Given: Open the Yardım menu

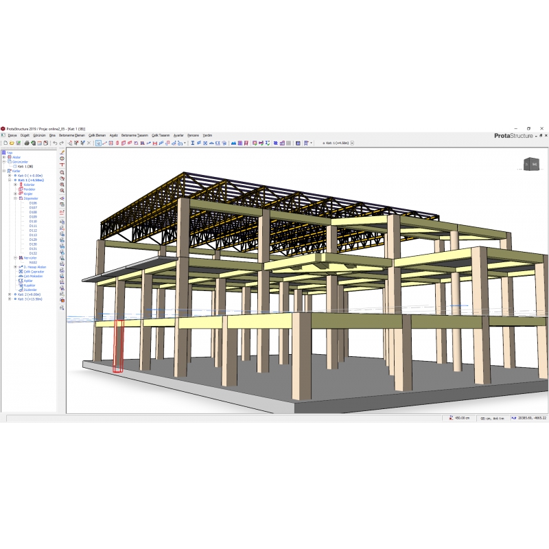Looking at the screenshot, I should (207, 135).
